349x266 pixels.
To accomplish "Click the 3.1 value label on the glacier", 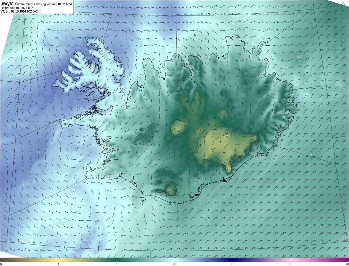I will point(178,128).
